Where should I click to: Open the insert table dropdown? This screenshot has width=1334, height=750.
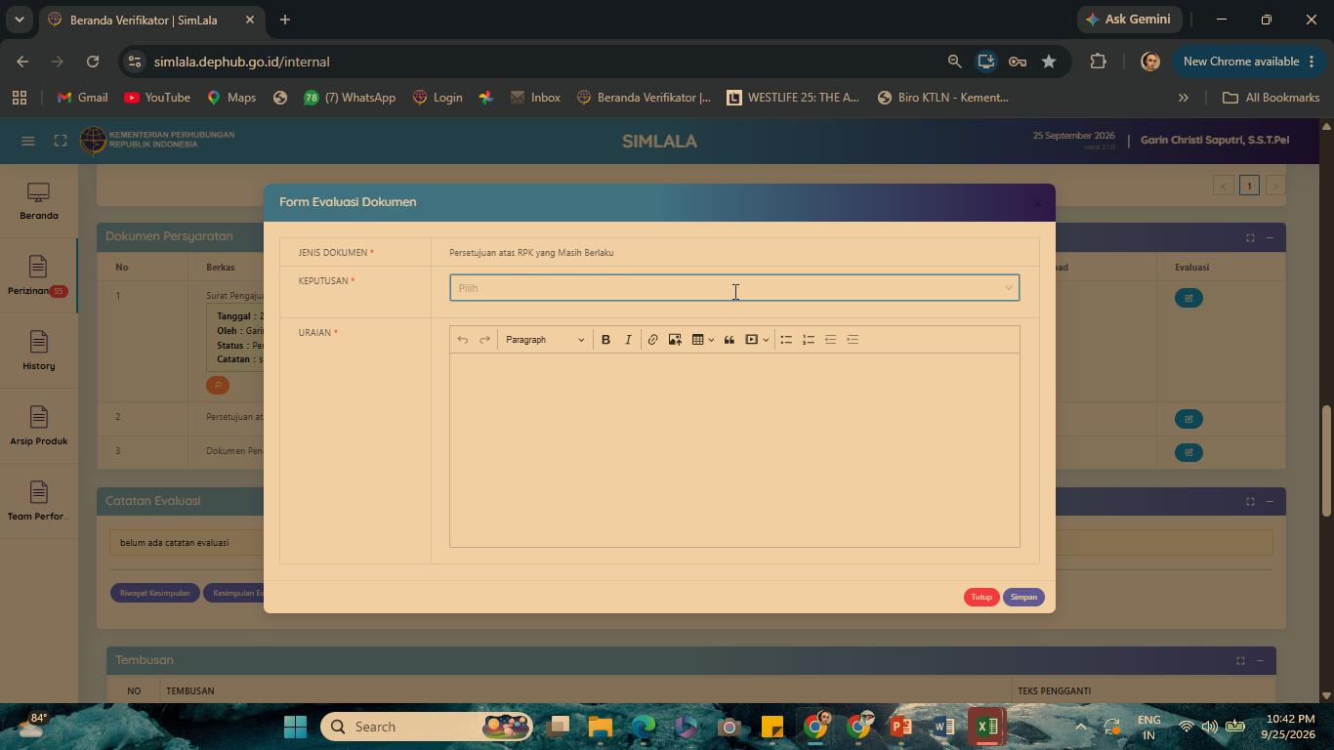click(703, 340)
